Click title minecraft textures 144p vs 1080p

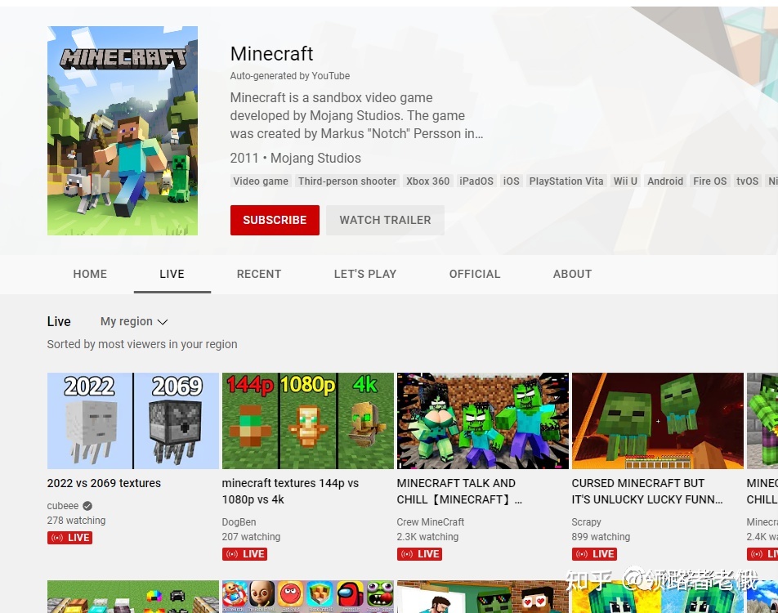click(290, 491)
